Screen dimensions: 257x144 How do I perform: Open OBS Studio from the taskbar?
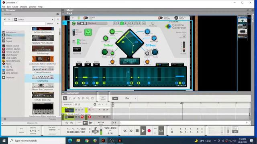pos(112,140)
